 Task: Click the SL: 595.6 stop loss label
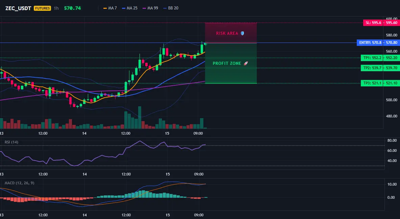coord(373,23)
